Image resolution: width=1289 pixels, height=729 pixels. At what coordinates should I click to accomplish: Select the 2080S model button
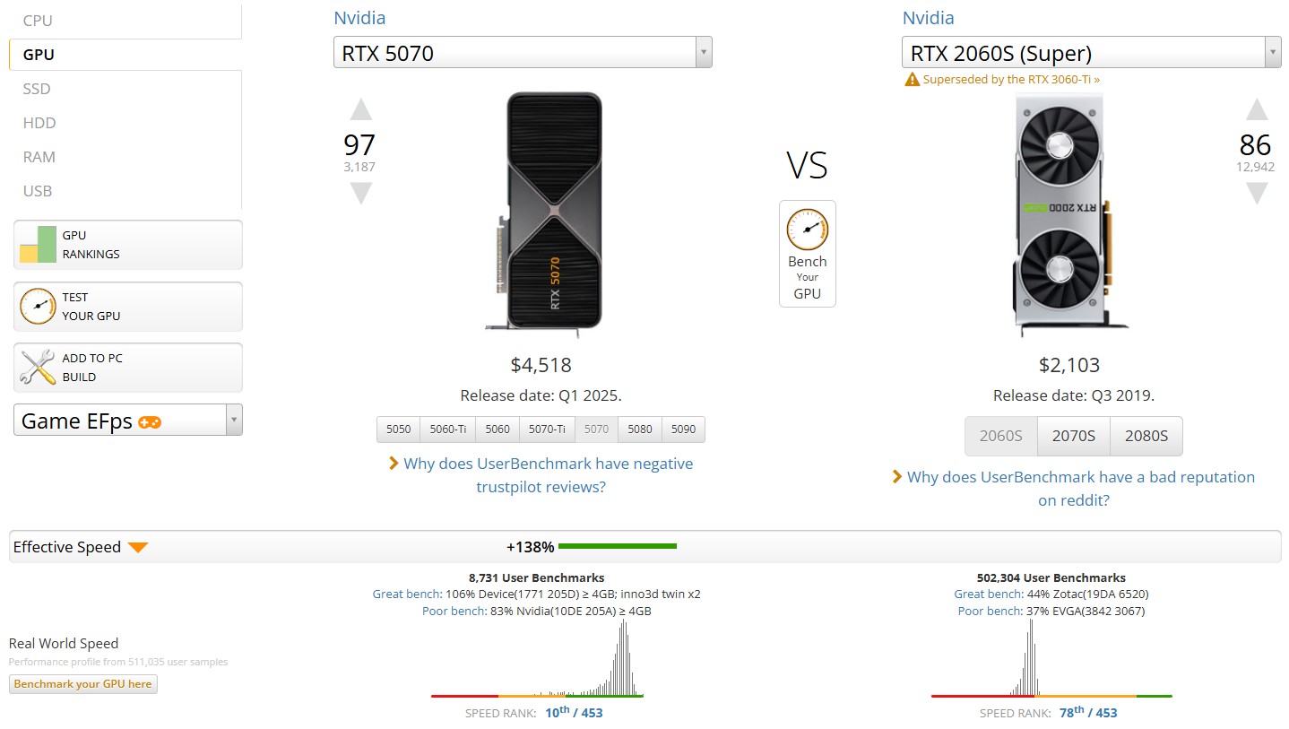[1146, 437]
